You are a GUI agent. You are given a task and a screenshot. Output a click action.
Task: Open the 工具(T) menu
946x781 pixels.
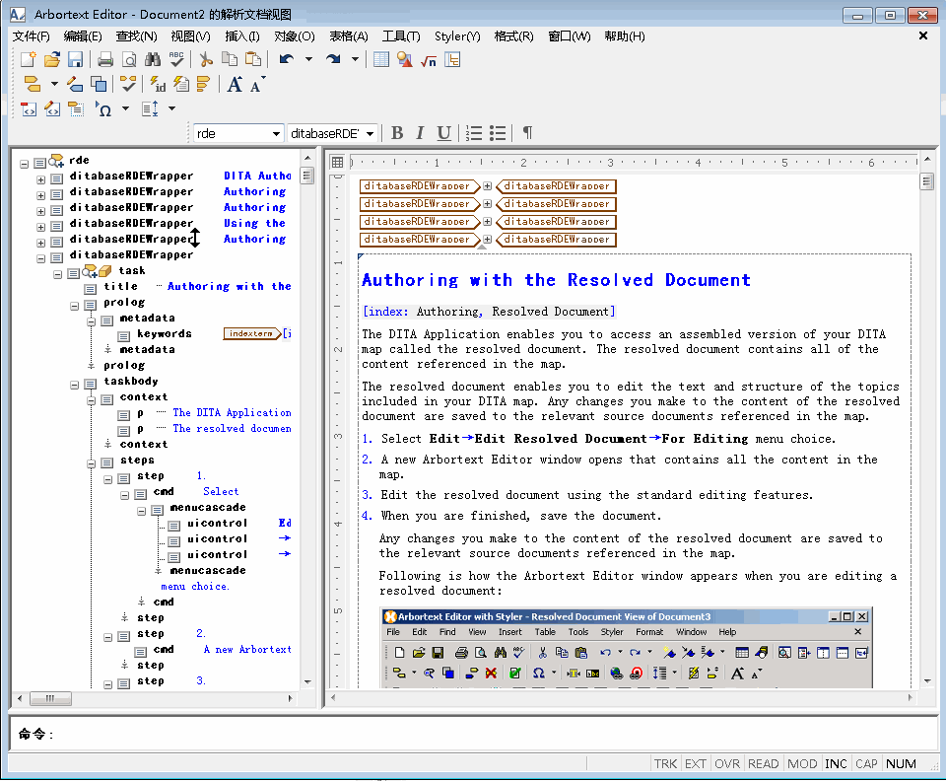tap(401, 36)
